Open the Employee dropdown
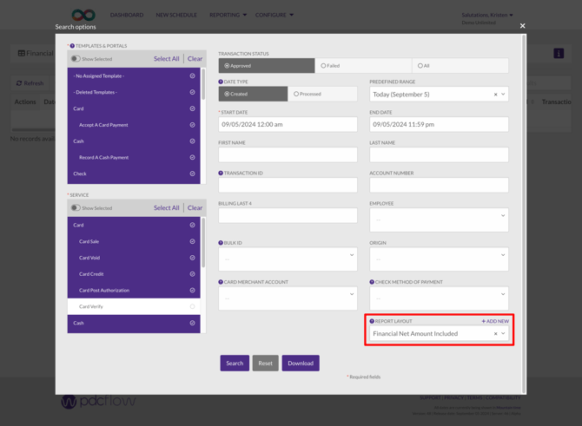 click(439, 220)
